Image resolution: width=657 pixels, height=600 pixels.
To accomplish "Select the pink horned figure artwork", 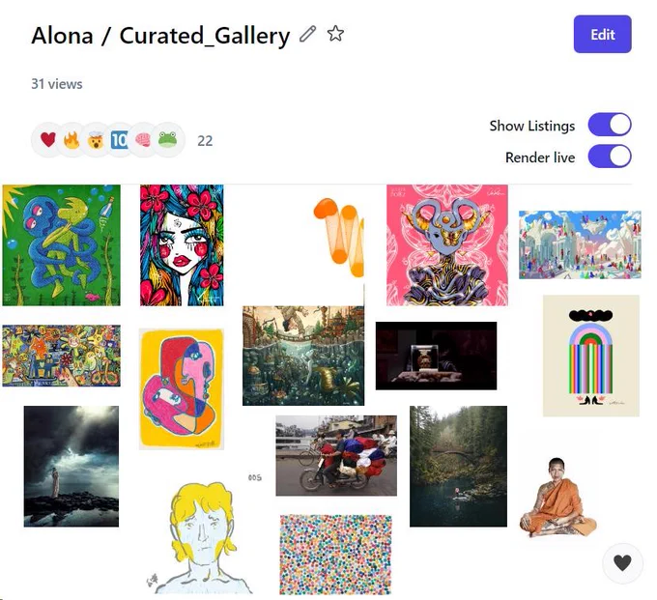I will pyautogui.click(x=447, y=245).
